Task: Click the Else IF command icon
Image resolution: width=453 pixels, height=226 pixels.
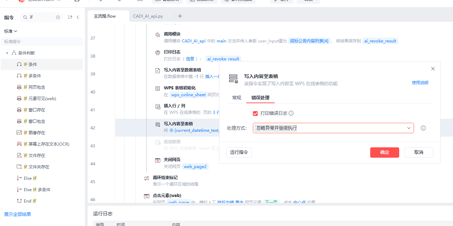Action: coord(19,178)
